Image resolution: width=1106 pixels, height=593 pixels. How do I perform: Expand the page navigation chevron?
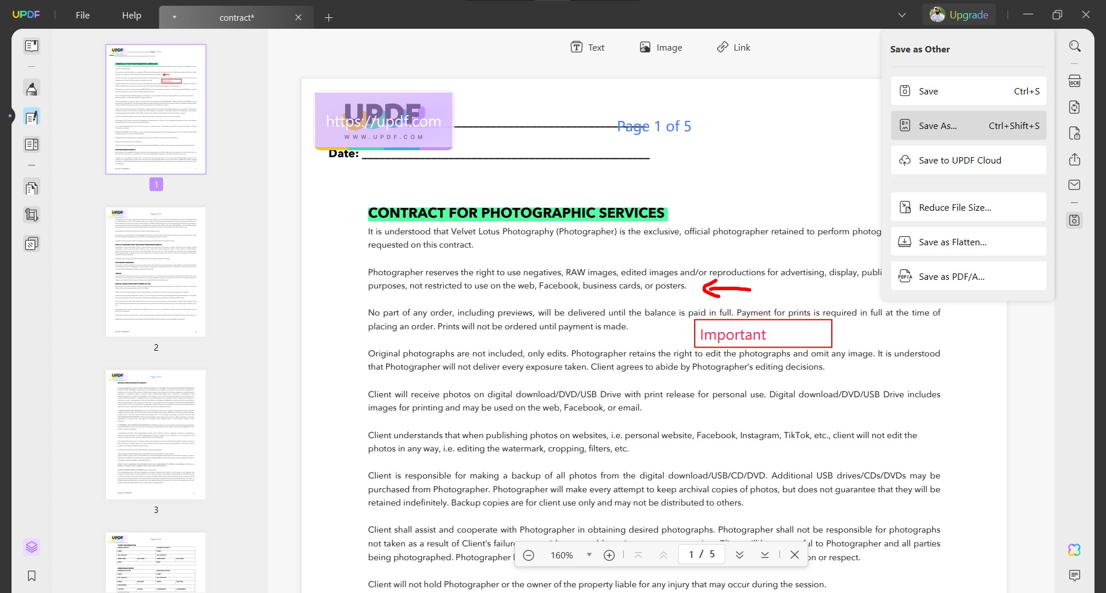740,554
